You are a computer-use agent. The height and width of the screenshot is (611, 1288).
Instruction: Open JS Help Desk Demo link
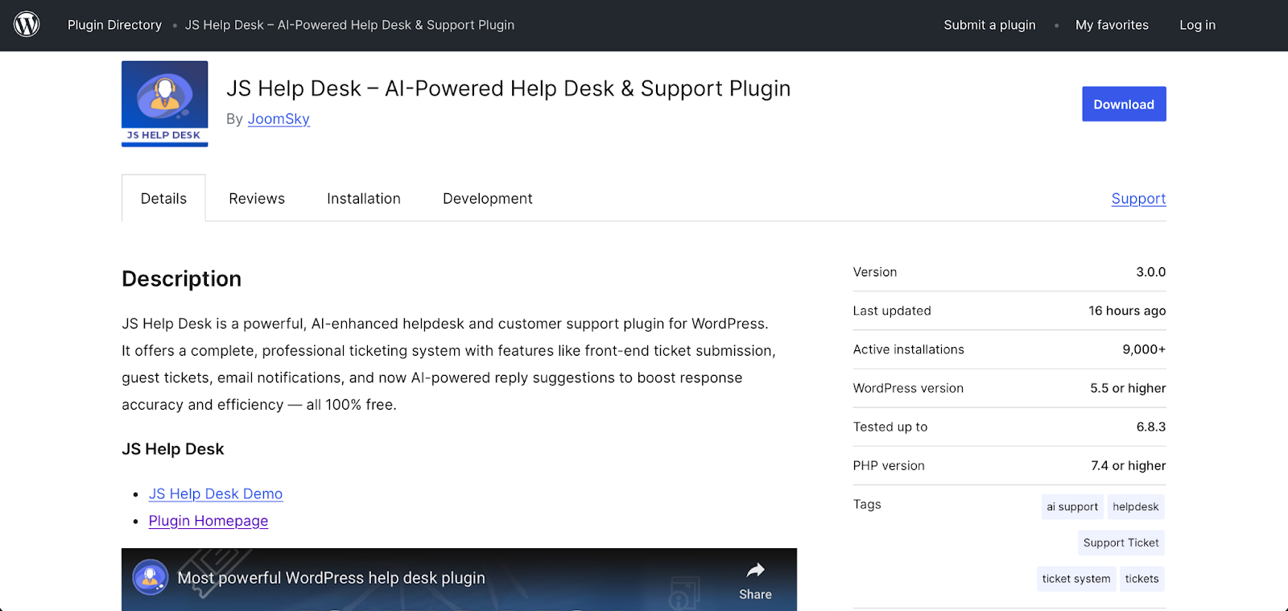(216, 493)
